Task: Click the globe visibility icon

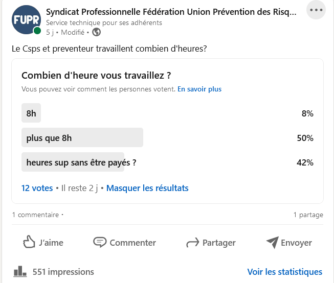Action: tap(97, 32)
